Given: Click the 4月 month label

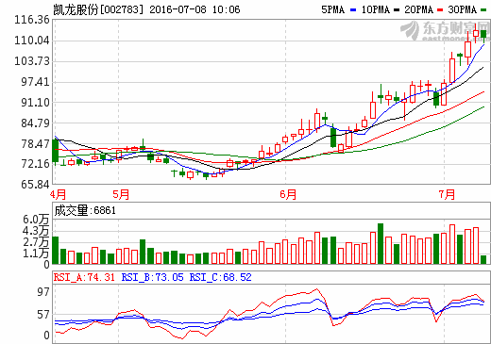Looking at the screenshot, I should point(59,195).
